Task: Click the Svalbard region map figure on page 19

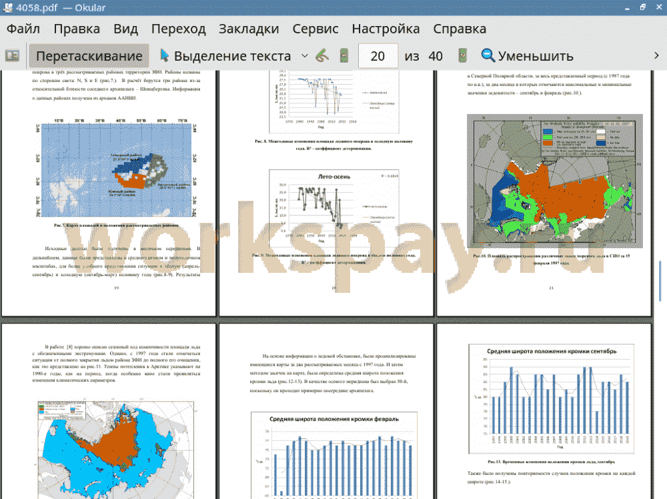Action: (116, 169)
